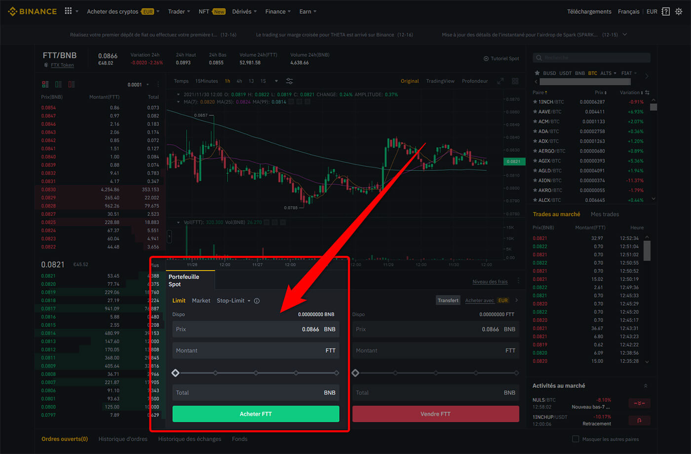Screen dimensions: 691x454
Task: Open the Stop-Limit order type dropdown
Action: [233, 301]
